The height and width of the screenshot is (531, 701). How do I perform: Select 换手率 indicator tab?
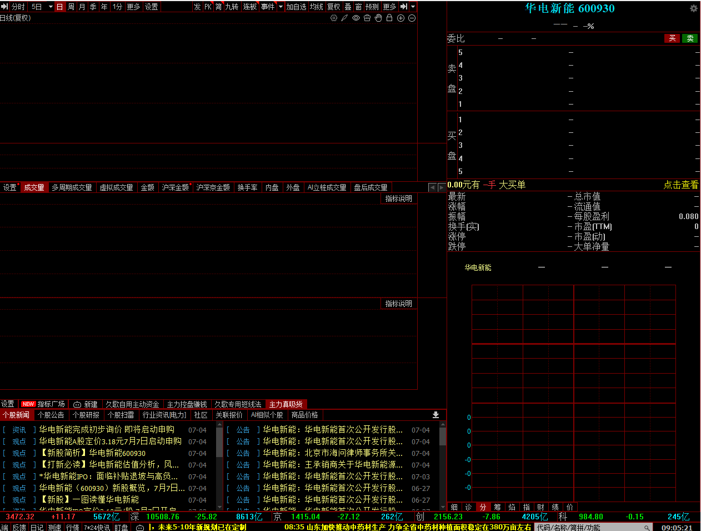tap(248, 187)
